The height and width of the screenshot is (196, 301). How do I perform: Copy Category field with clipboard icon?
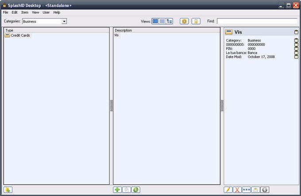click(296, 40)
